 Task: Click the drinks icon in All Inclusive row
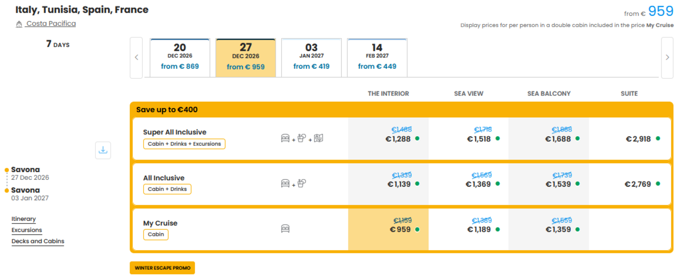(302, 183)
